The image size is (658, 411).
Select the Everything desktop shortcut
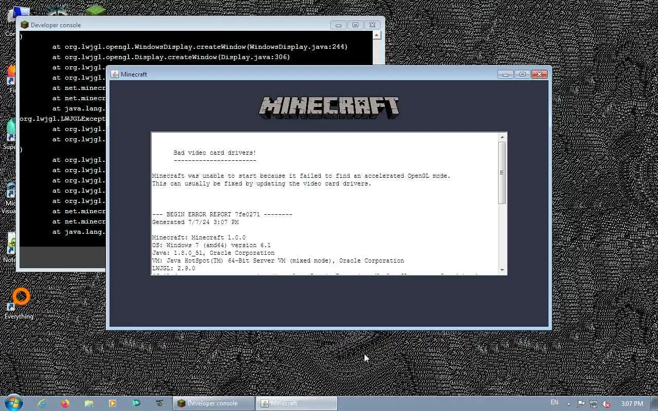click(x=20, y=304)
